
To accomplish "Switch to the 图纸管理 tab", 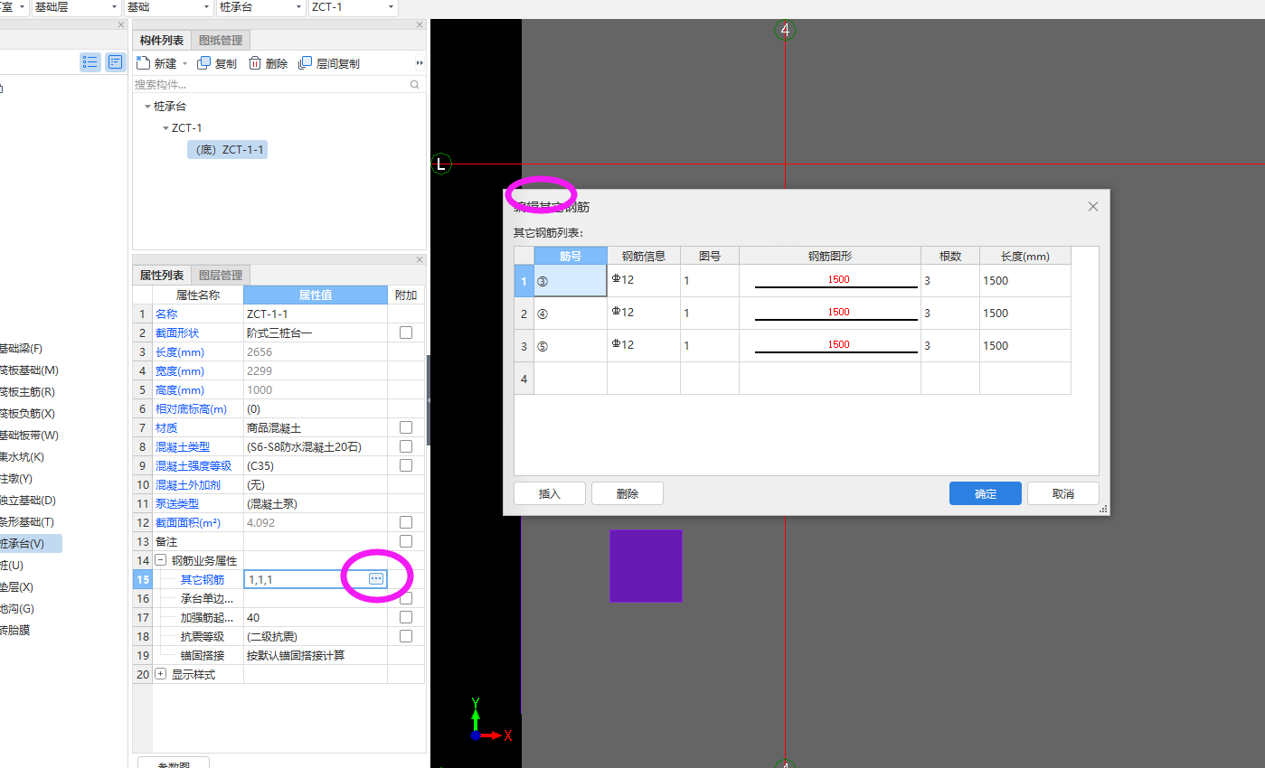I will click(221, 41).
